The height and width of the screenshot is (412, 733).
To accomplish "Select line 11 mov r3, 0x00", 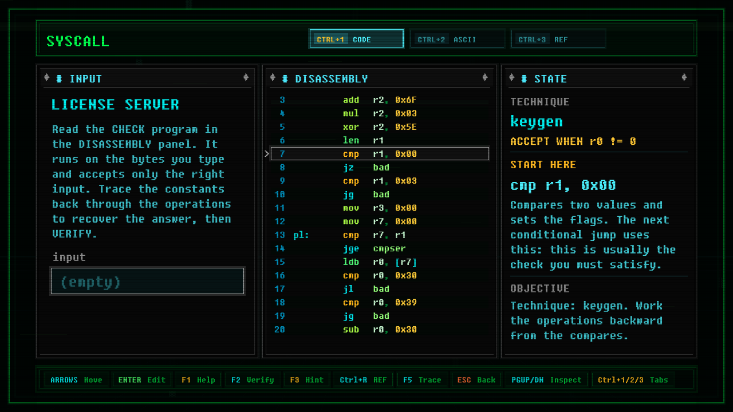I will click(380, 208).
